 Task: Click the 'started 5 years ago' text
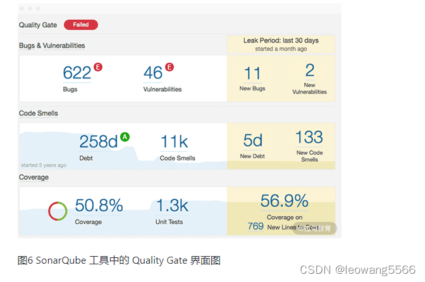tap(44, 165)
